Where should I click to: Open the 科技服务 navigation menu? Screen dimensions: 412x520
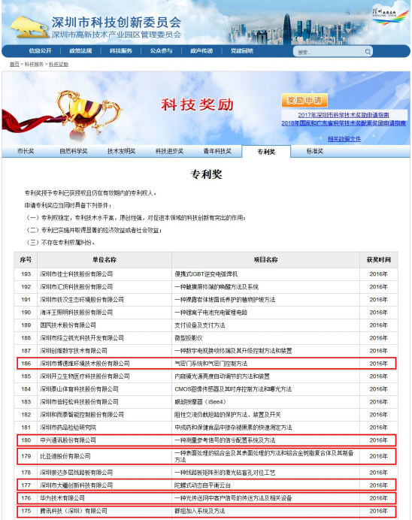coord(121,51)
